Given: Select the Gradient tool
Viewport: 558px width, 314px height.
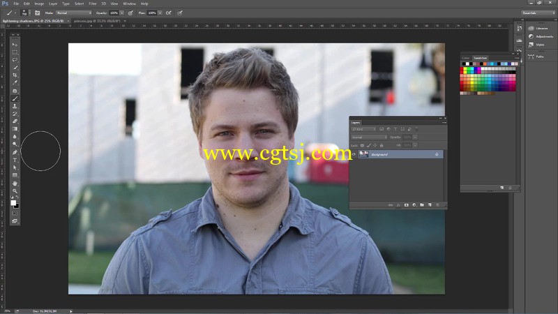Looking at the screenshot, I should [15, 129].
